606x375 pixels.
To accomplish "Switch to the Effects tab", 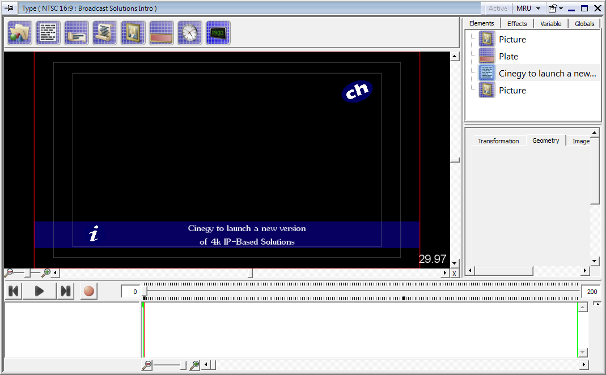I will (x=517, y=24).
